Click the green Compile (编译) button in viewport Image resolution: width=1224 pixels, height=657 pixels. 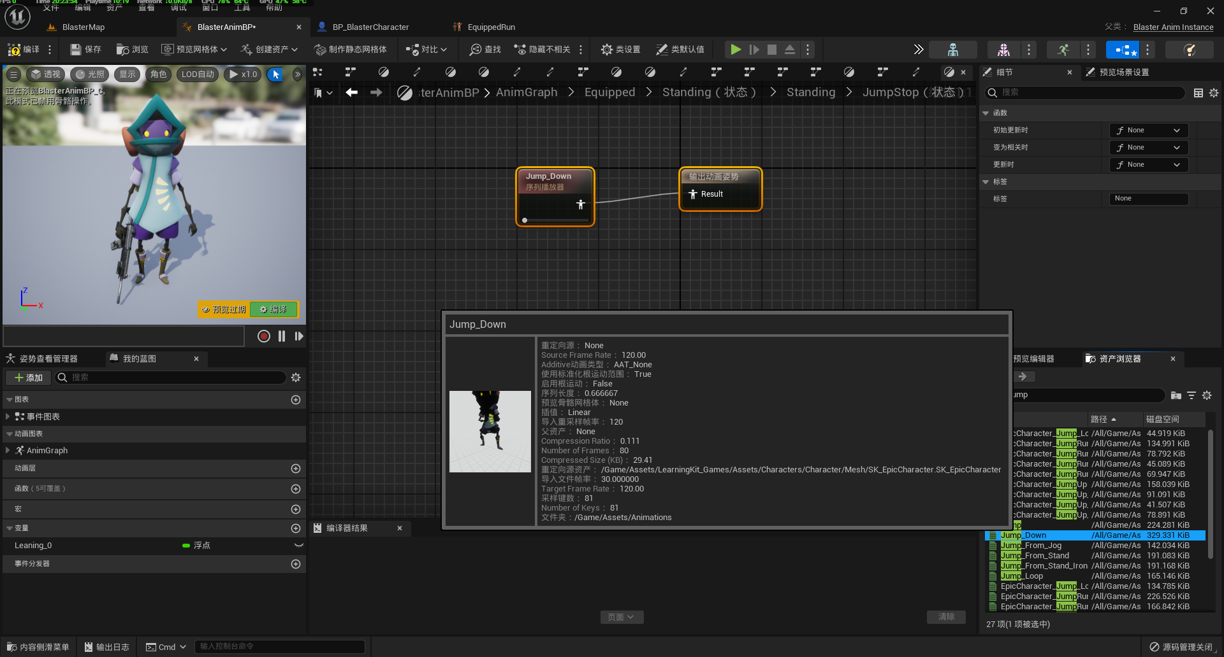(273, 309)
